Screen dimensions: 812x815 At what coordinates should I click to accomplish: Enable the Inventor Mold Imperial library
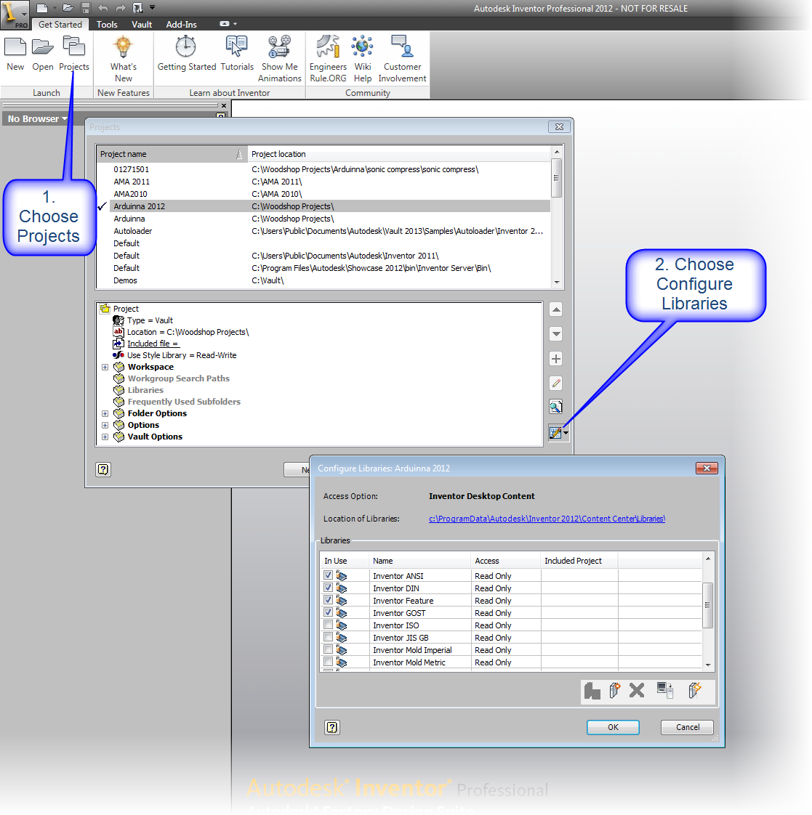328,649
